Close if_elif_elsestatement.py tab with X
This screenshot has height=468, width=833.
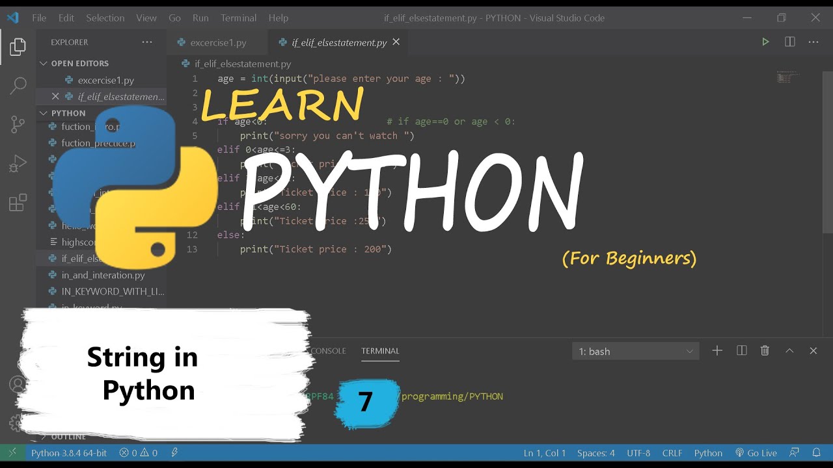[x=396, y=42]
